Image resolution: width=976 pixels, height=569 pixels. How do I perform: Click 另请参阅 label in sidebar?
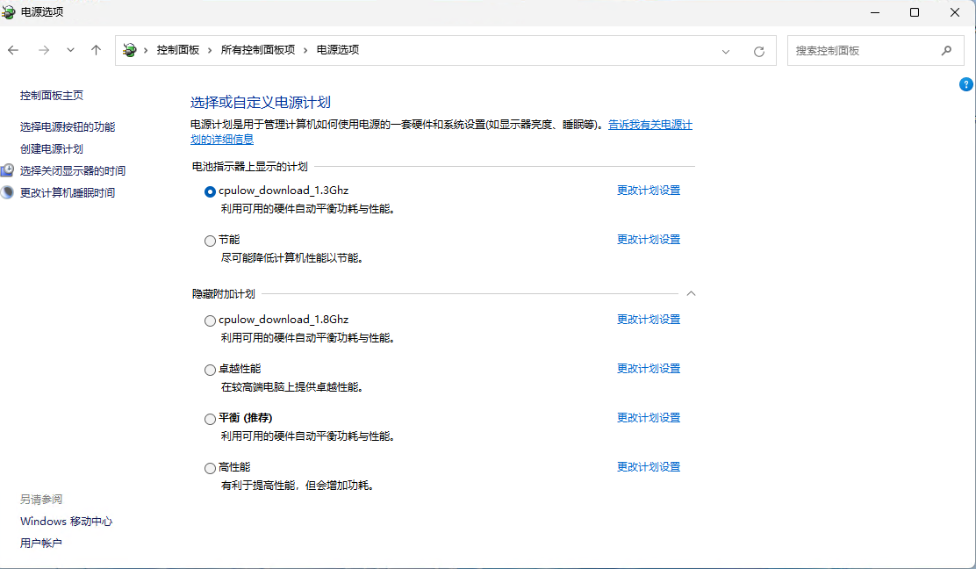(x=41, y=500)
